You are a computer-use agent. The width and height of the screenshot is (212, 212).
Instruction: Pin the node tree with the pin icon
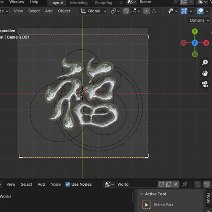pyautogui.click(x=185, y=184)
